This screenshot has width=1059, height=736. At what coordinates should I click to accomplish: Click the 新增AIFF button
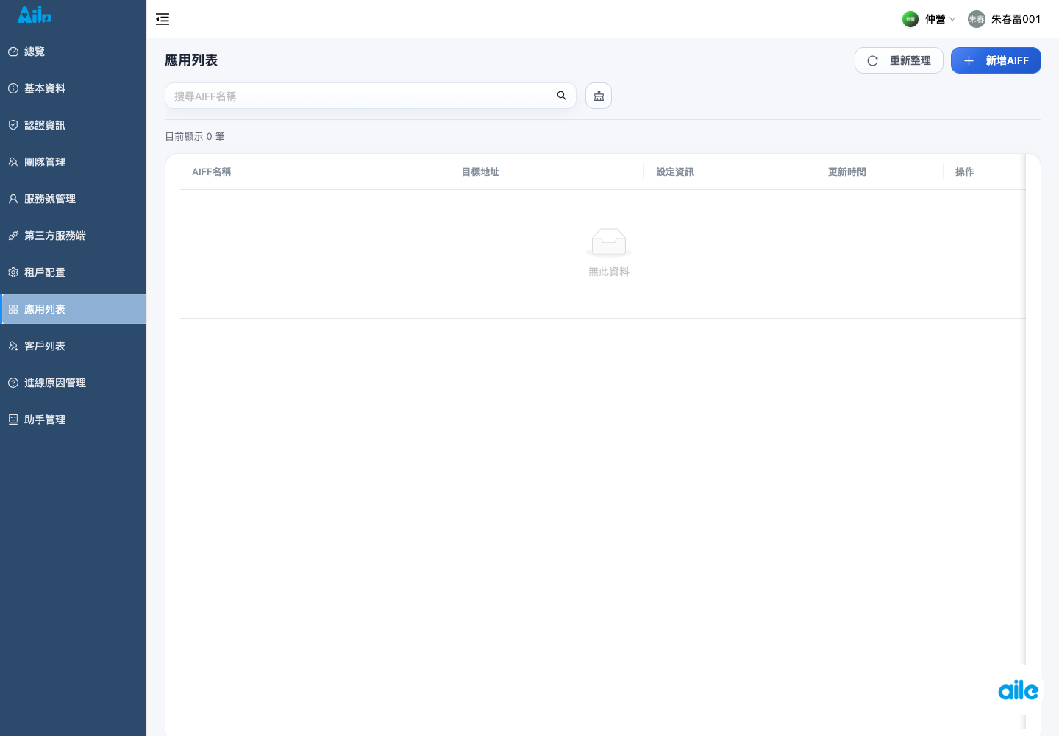(996, 60)
